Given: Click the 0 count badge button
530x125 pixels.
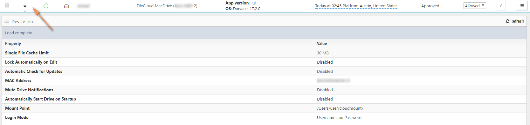Looking at the screenshot, I should click(x=501, y=6).
